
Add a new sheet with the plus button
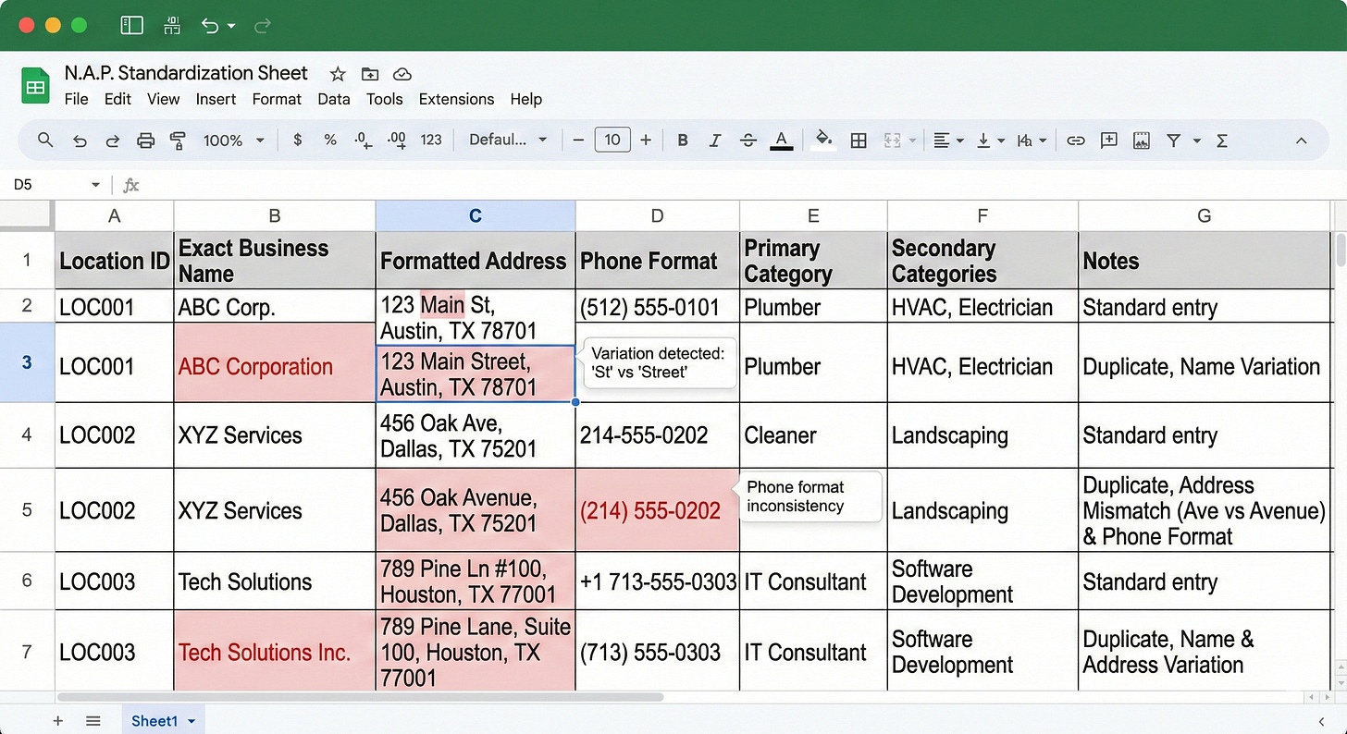pyautogui.click(x=57, y=720)
